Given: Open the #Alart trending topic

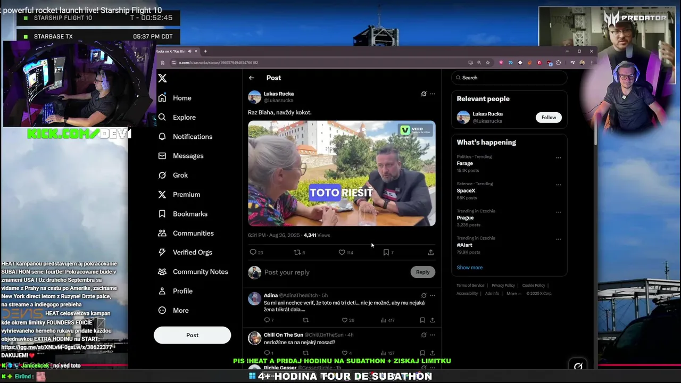Looking at the screenshot, I should point(464,245).
